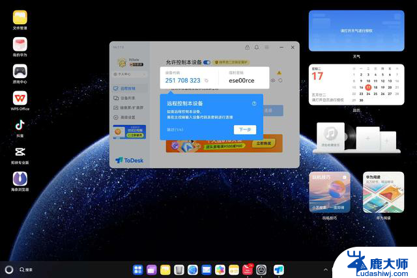Viewport: 417px width, 278px height.
Task: Show the temporary password via eye icon
Action: (x=273, y=80)
